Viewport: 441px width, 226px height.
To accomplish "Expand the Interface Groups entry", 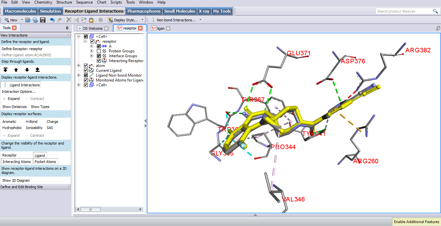I will pyautogui.click(x=91, y=56).
